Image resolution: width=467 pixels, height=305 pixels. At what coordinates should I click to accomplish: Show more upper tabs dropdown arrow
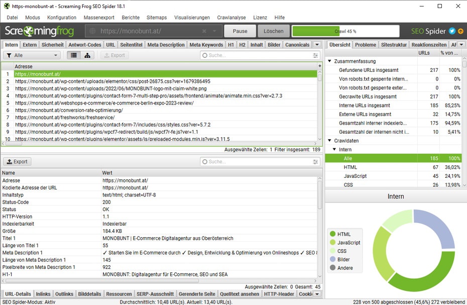317,44
